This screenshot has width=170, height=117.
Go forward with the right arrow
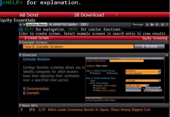[24, 25]
